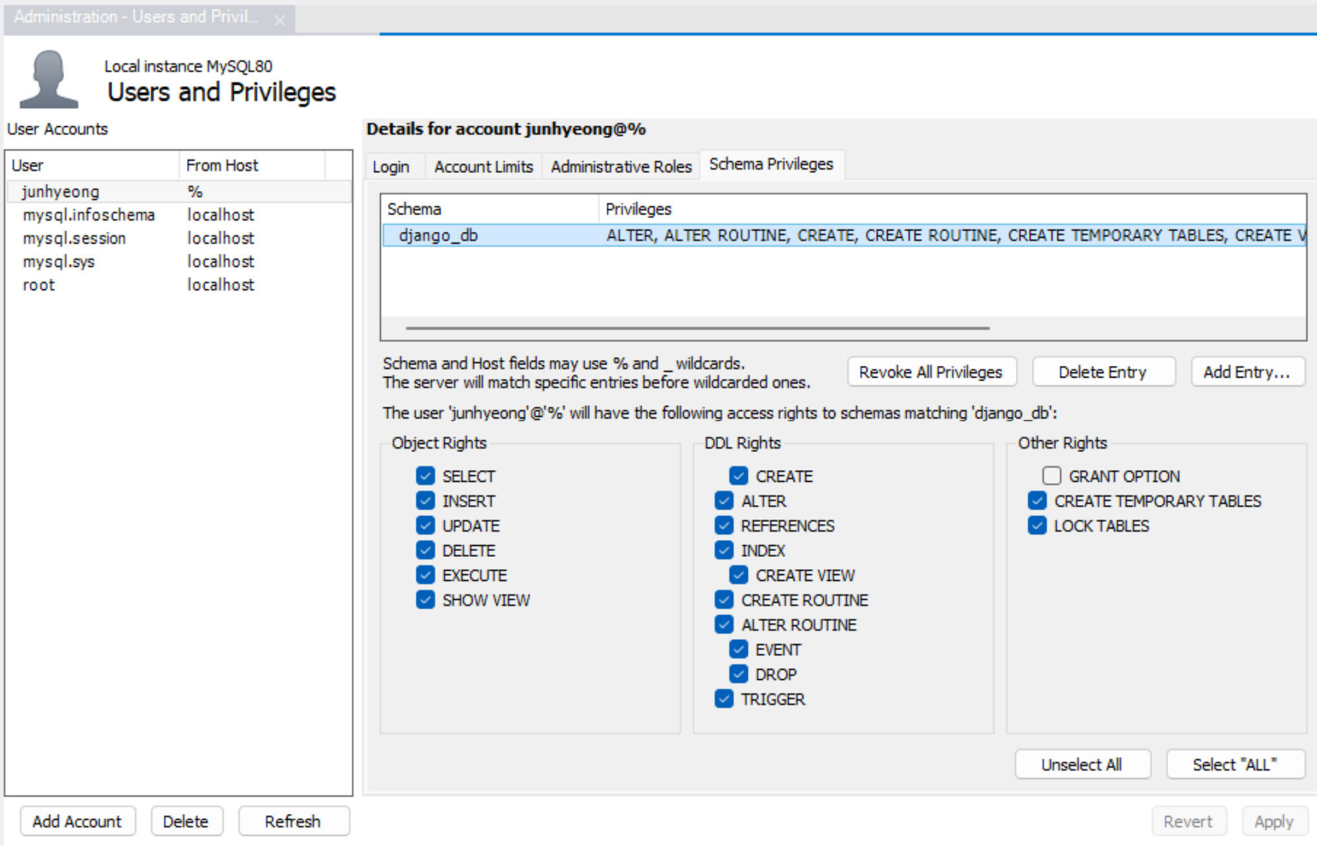Click the user avatar icon
Viewport: 1317px width, 845px height.
(49, 79)
